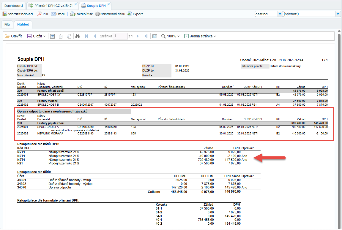Screen dimensions: 342x230
Task: Click the Nastavení tisku gear icon
Action: pos(97,14)
